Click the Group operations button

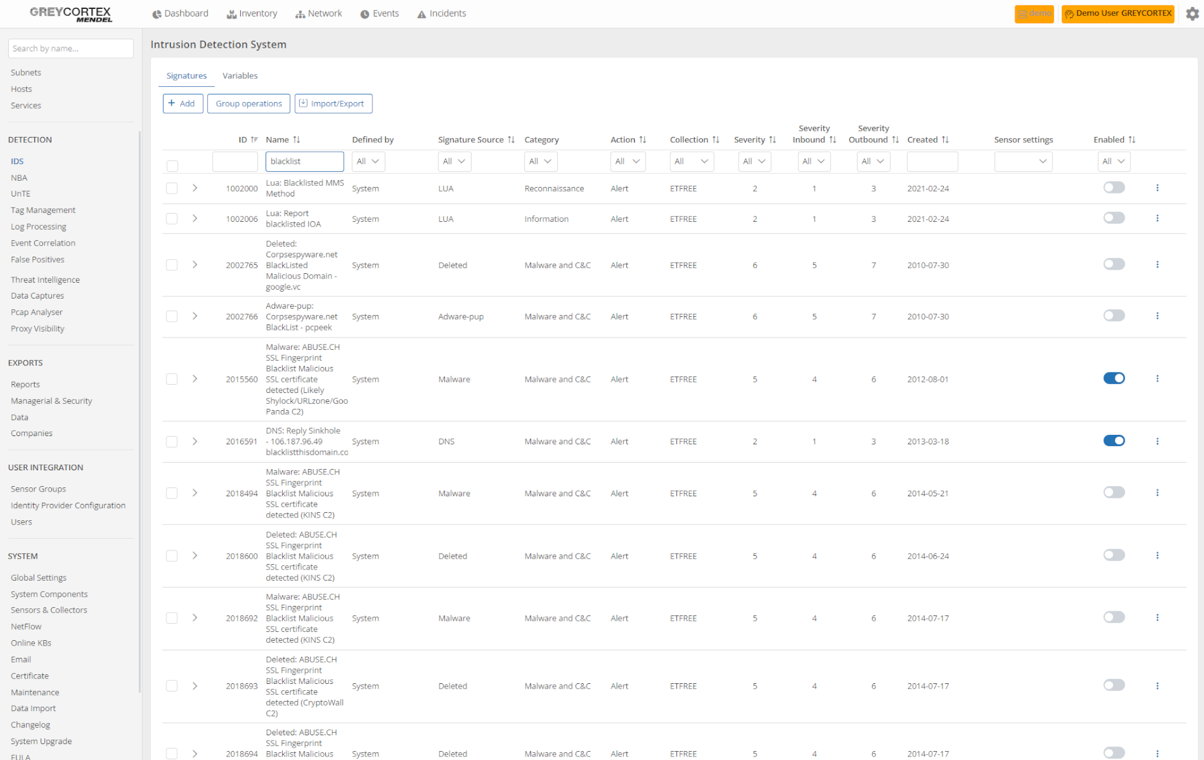pyautogui.click(x=248, y=103)
